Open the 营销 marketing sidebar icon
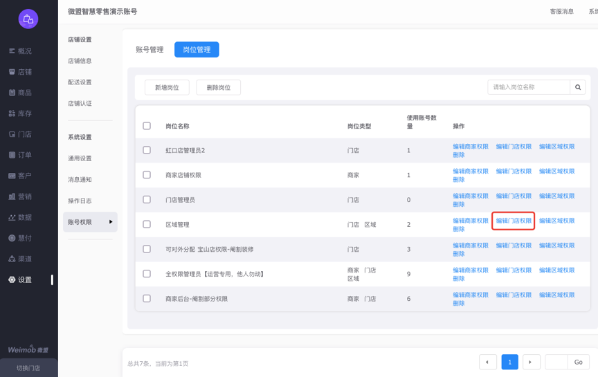This screenshot has height=377, width=598. [x=12, y=196]
